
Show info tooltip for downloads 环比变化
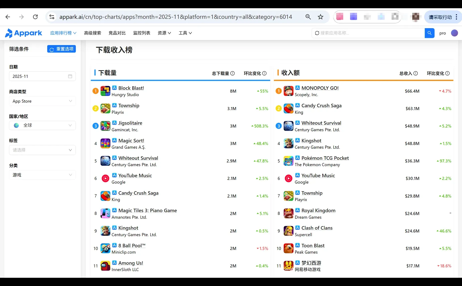tap(264, 73)
